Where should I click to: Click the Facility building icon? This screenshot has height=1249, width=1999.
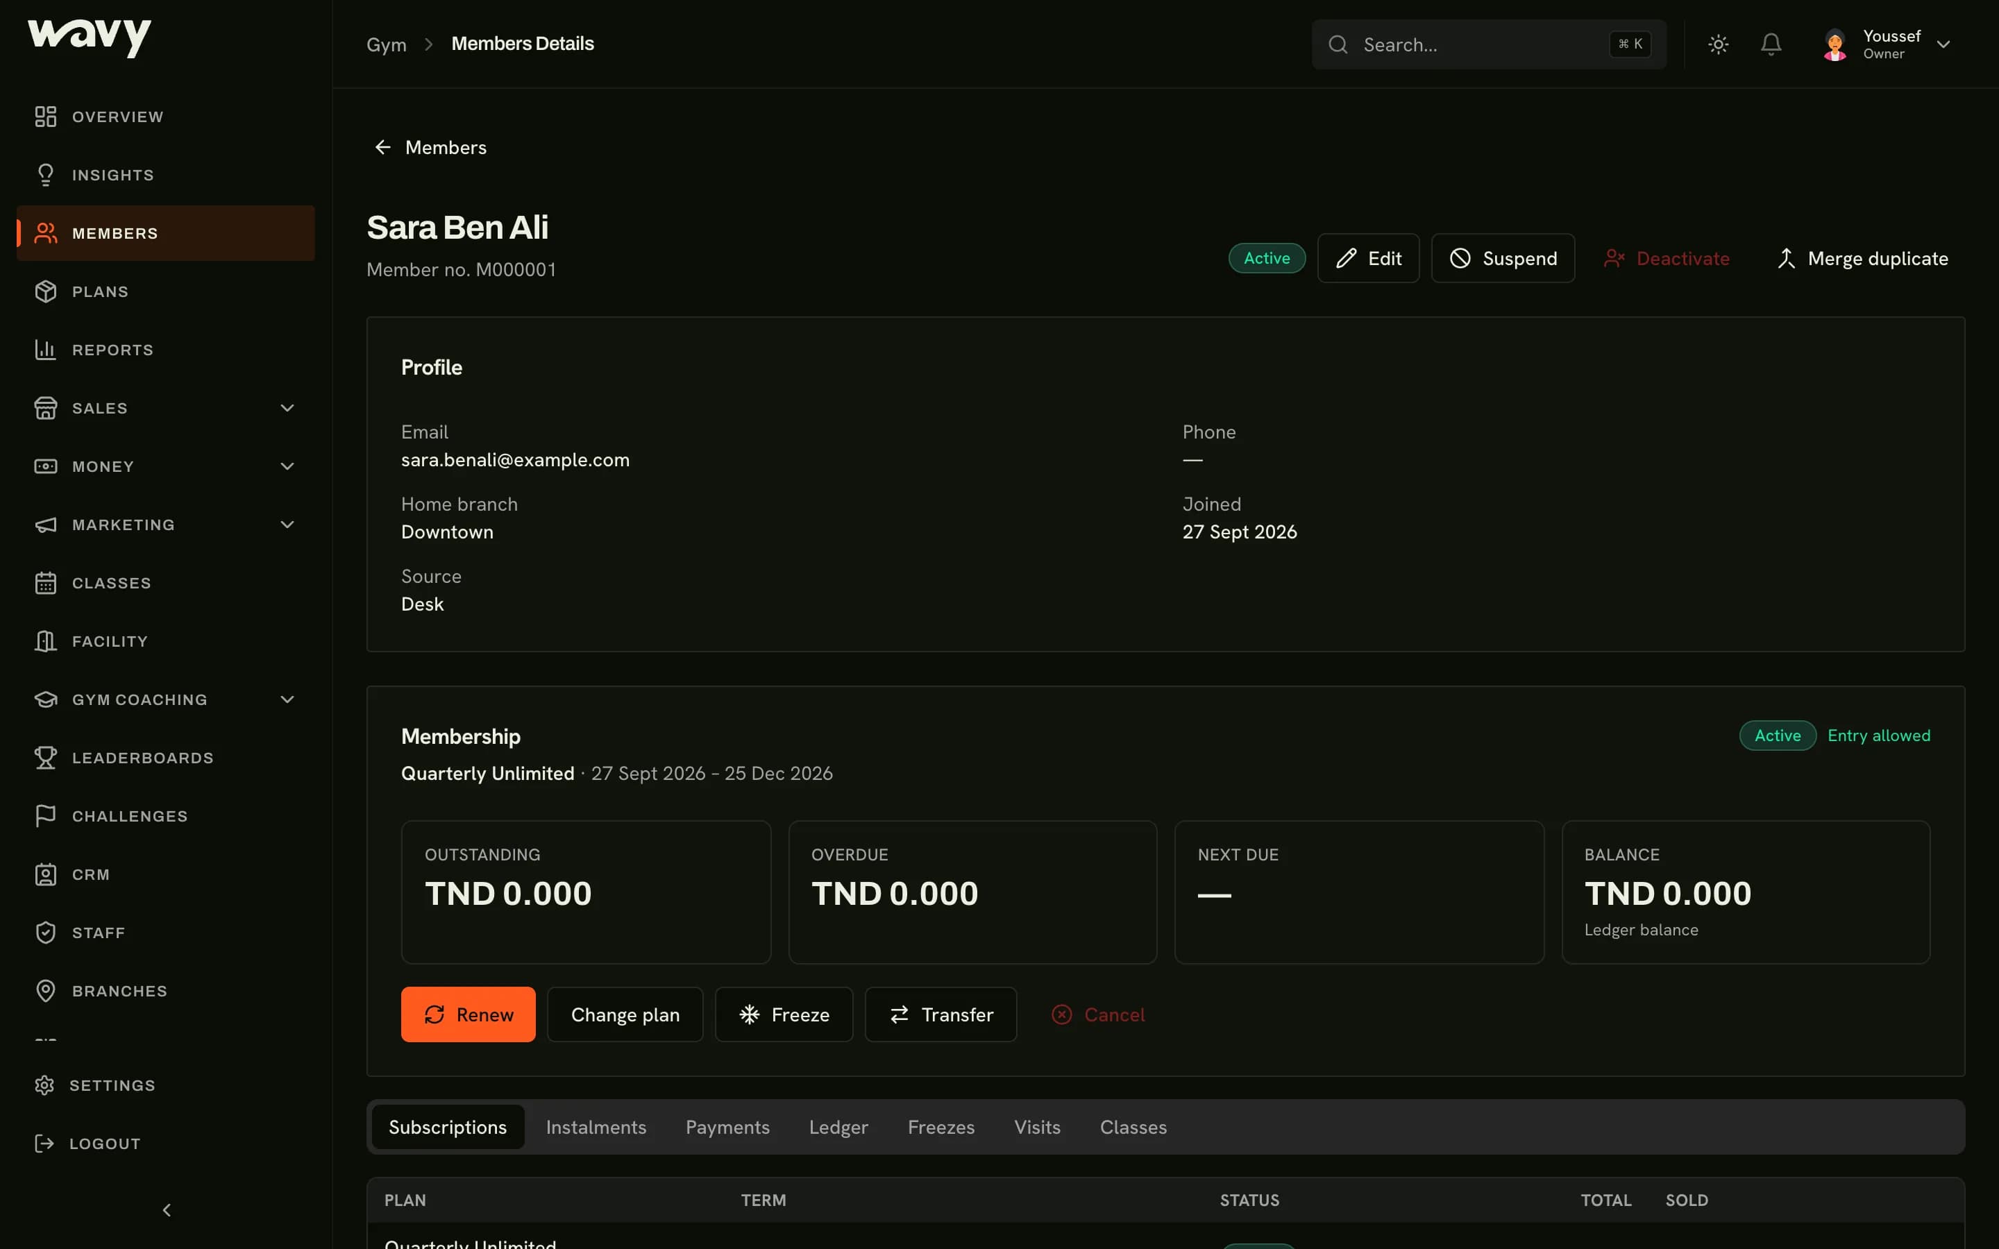[45, 641]
